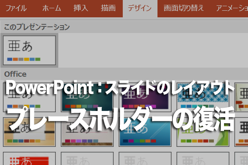This screenshot has height=165, width=248.
Task: Apply the solid blue gradient theme thumbnail
Action: click(145, 132)
